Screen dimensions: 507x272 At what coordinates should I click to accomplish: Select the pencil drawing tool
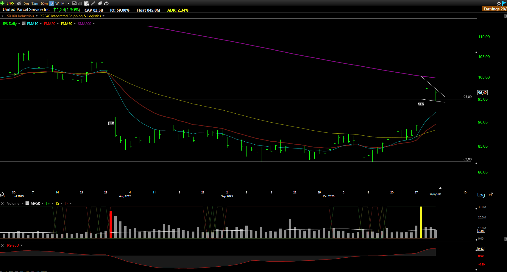(x=93, y=3)
